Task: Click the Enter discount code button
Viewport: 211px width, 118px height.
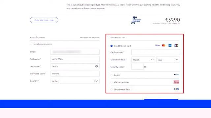Action: point(44,20)
